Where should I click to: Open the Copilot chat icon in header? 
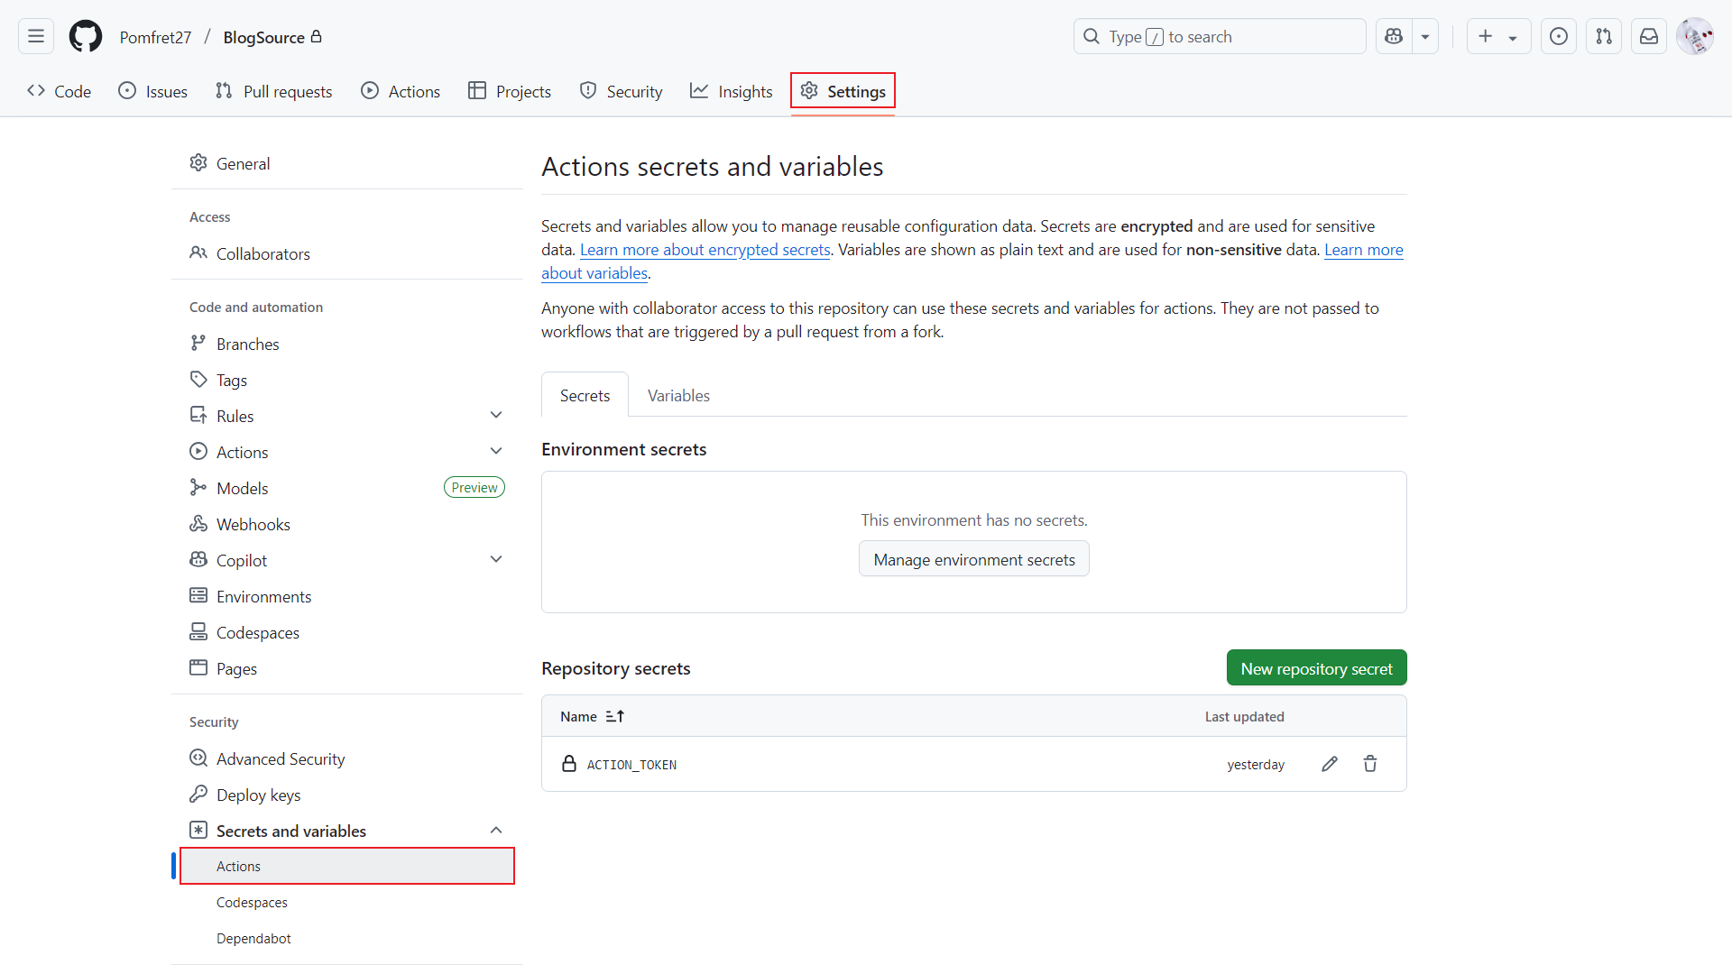point(1394,37)
